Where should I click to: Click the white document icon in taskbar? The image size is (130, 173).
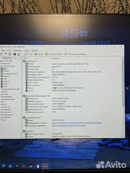click(38, 166)
